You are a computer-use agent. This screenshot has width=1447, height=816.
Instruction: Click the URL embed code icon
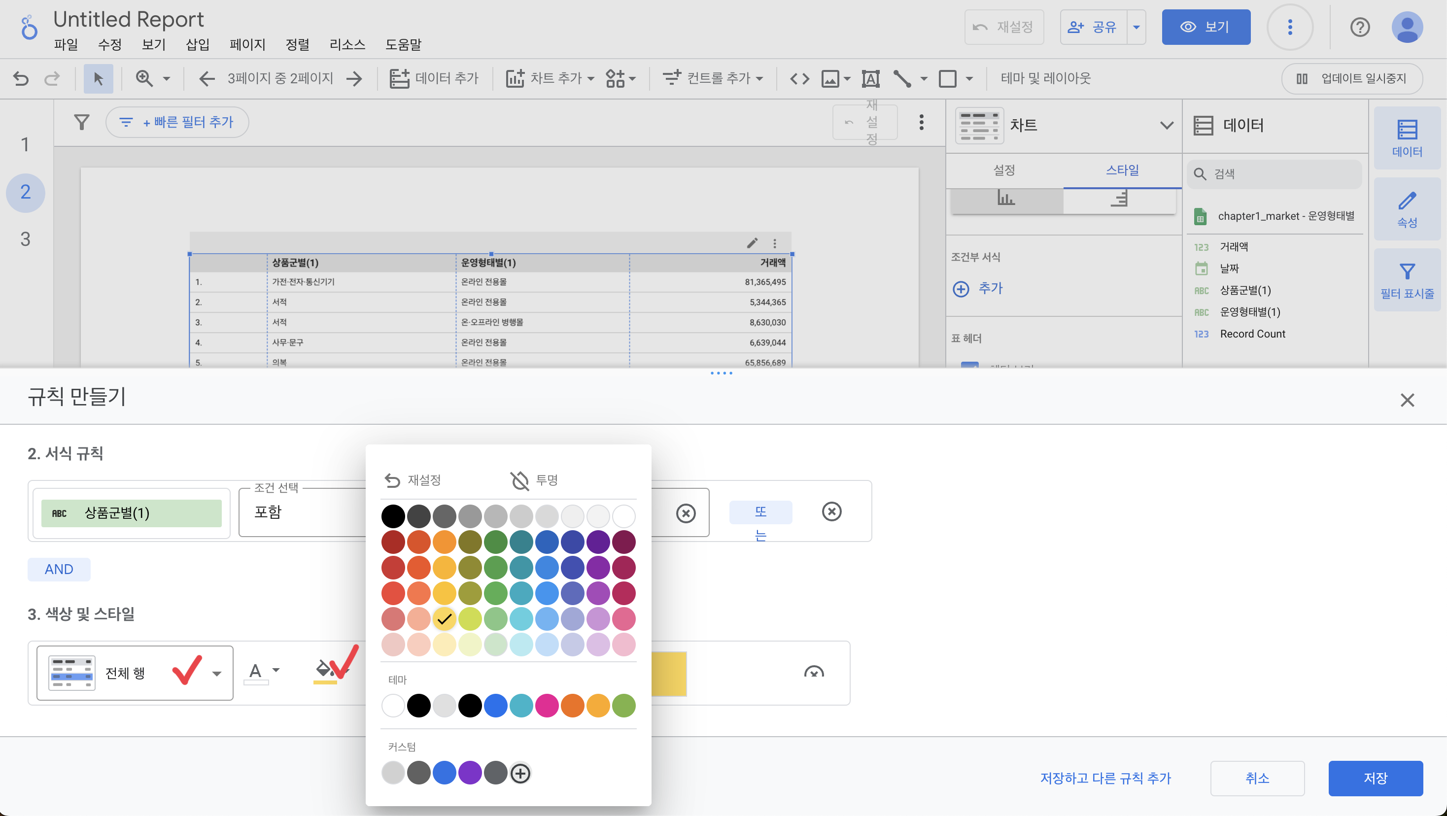[799, 78]
